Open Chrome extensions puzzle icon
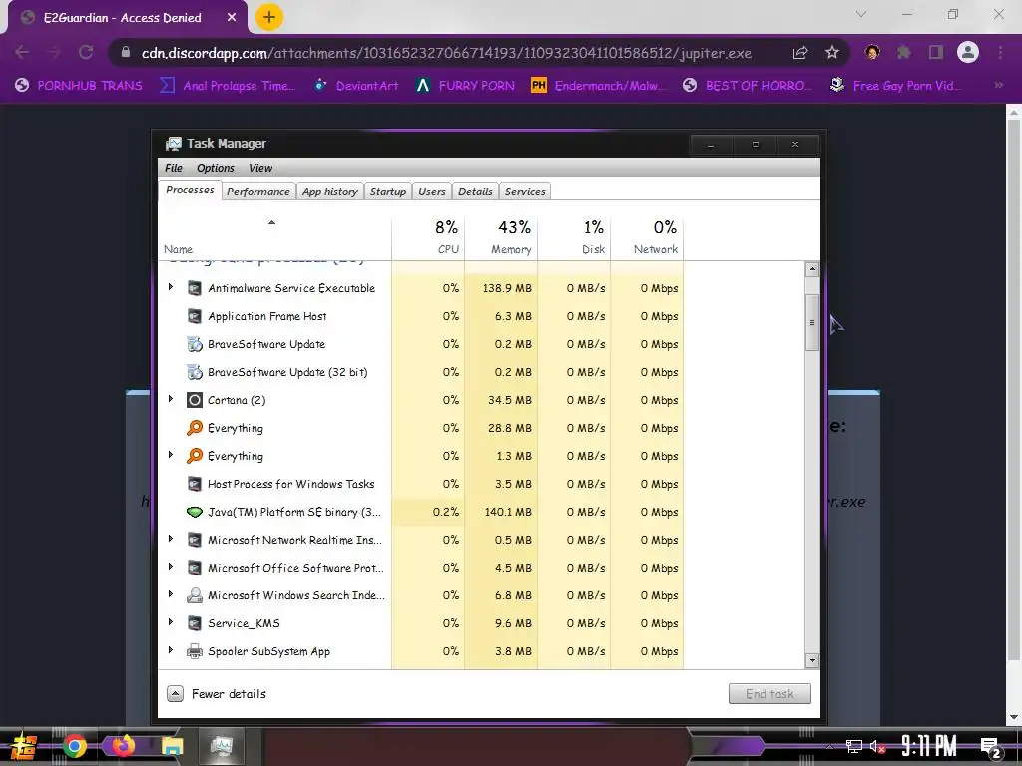 pyautogui.click(x=903, y=52)
